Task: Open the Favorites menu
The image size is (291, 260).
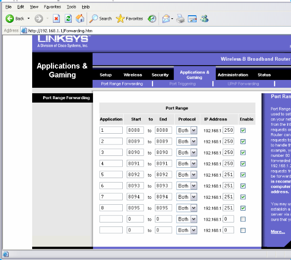Action: coord(52,7)
